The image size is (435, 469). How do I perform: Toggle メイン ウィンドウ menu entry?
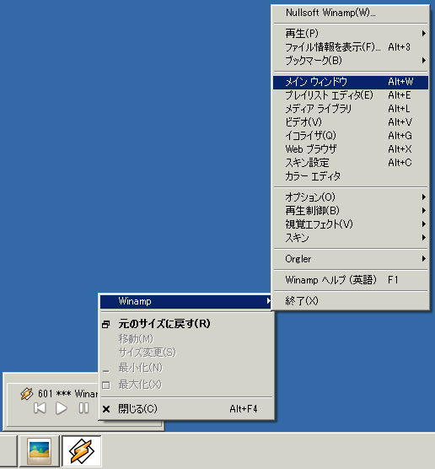click(x=351, y=82)
